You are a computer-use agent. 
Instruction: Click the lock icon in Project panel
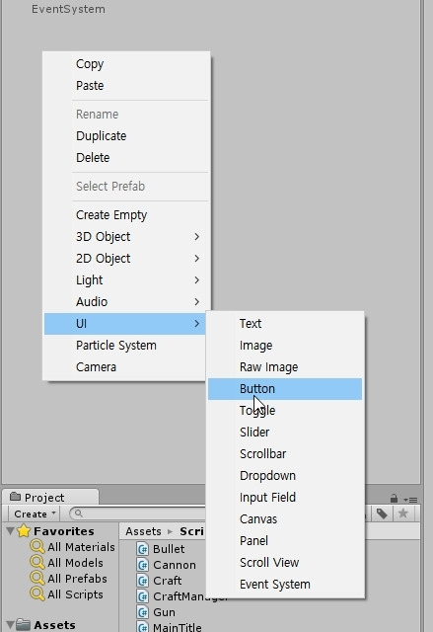coord(394,499)
